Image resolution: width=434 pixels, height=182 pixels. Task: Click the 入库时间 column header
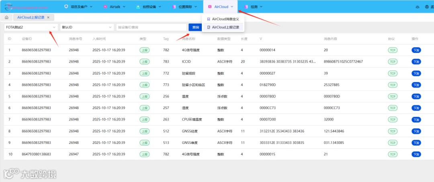click(x=99, y=39)
